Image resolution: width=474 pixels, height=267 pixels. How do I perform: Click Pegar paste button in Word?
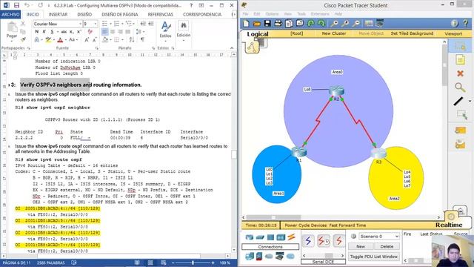pos(12,32)
